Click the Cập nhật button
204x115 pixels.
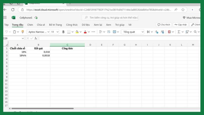pyautogui.click(x=180, y=25)
